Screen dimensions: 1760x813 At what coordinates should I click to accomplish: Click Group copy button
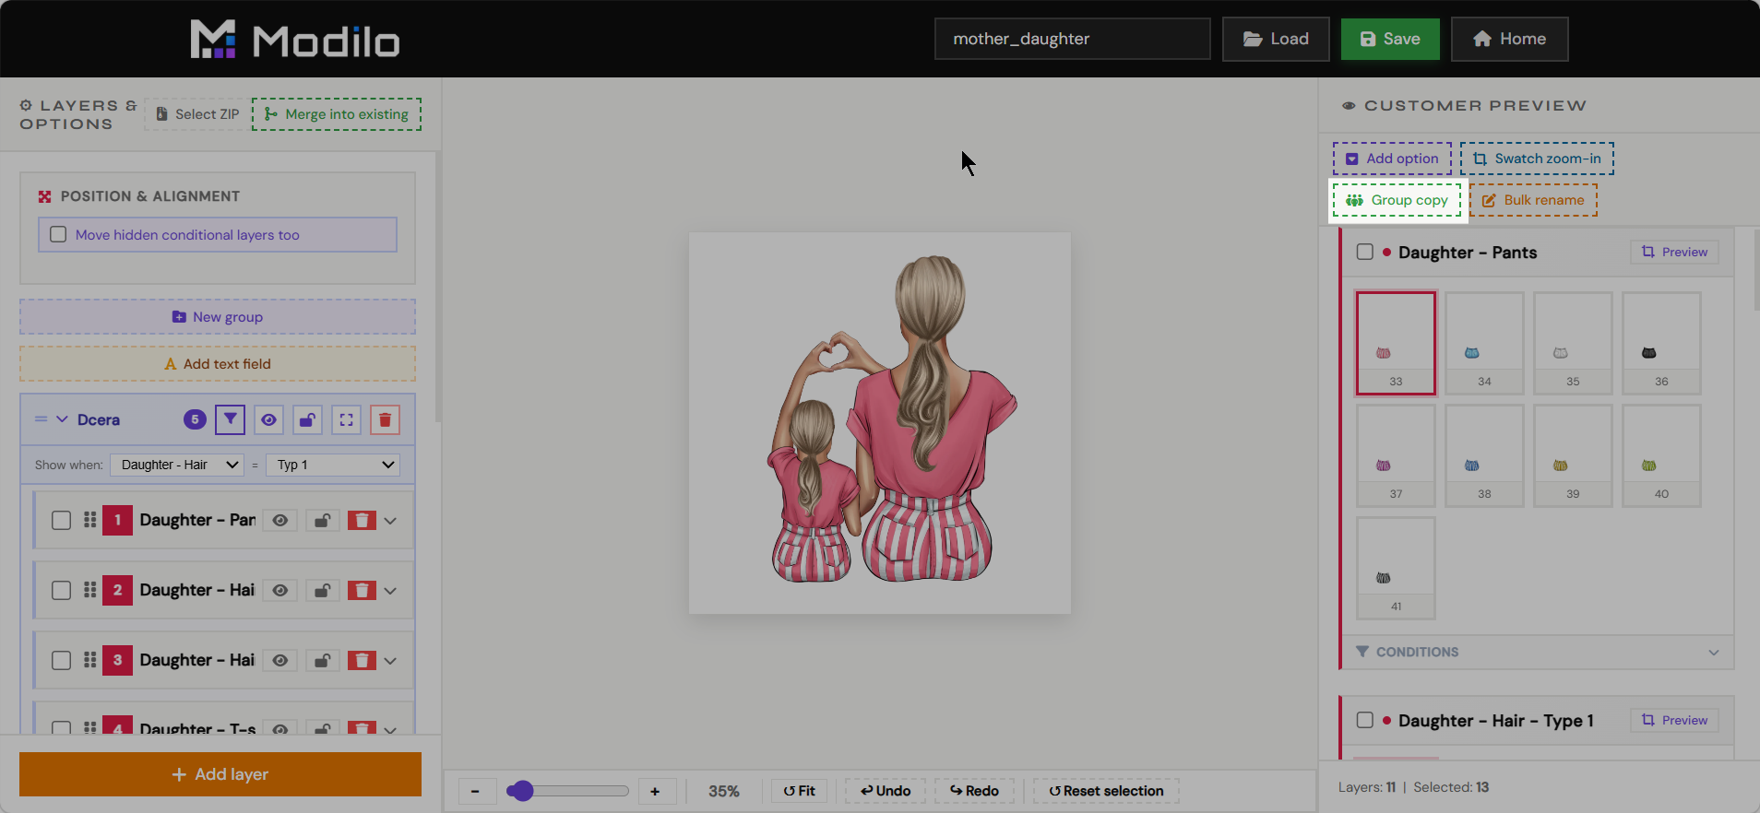(x=1397, y=200)
